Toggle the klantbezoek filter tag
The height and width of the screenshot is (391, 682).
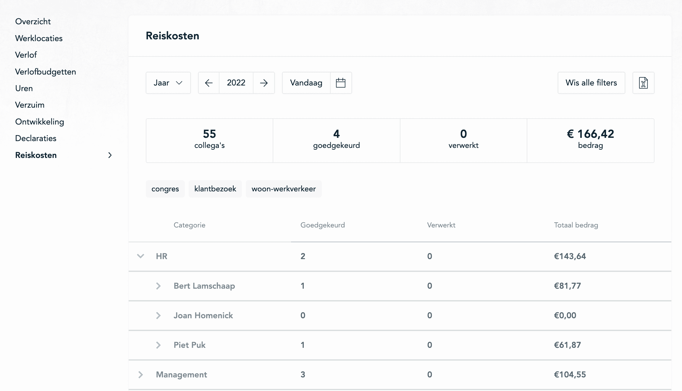(215, 189)
